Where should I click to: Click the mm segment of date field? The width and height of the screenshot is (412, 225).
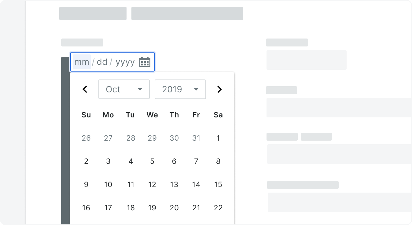click(82, 62)
